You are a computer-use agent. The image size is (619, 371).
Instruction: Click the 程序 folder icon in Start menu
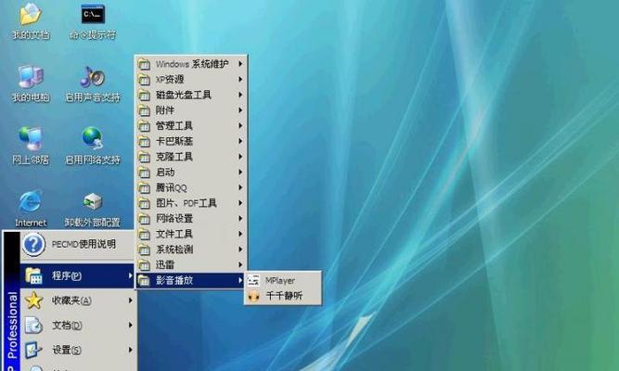[34, 275]
